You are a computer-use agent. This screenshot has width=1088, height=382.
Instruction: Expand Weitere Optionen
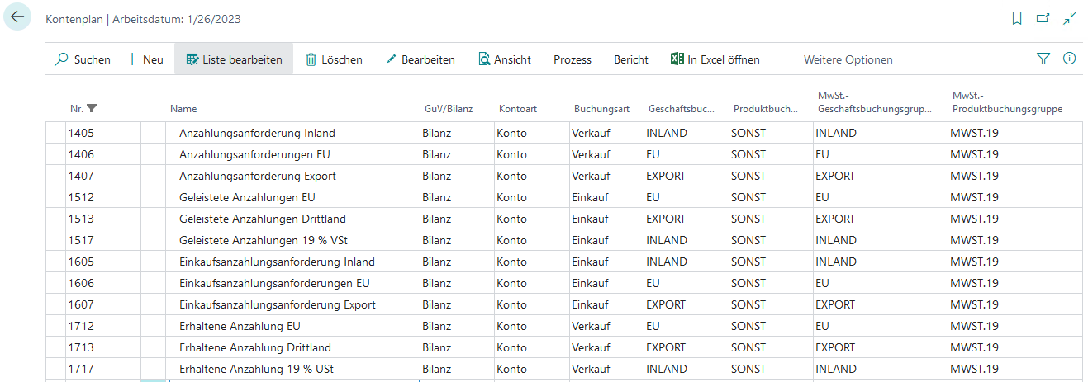point(848,59)
